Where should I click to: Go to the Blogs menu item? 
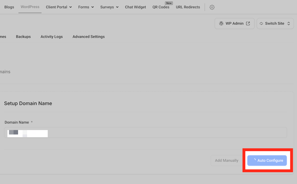coord(9,7)
